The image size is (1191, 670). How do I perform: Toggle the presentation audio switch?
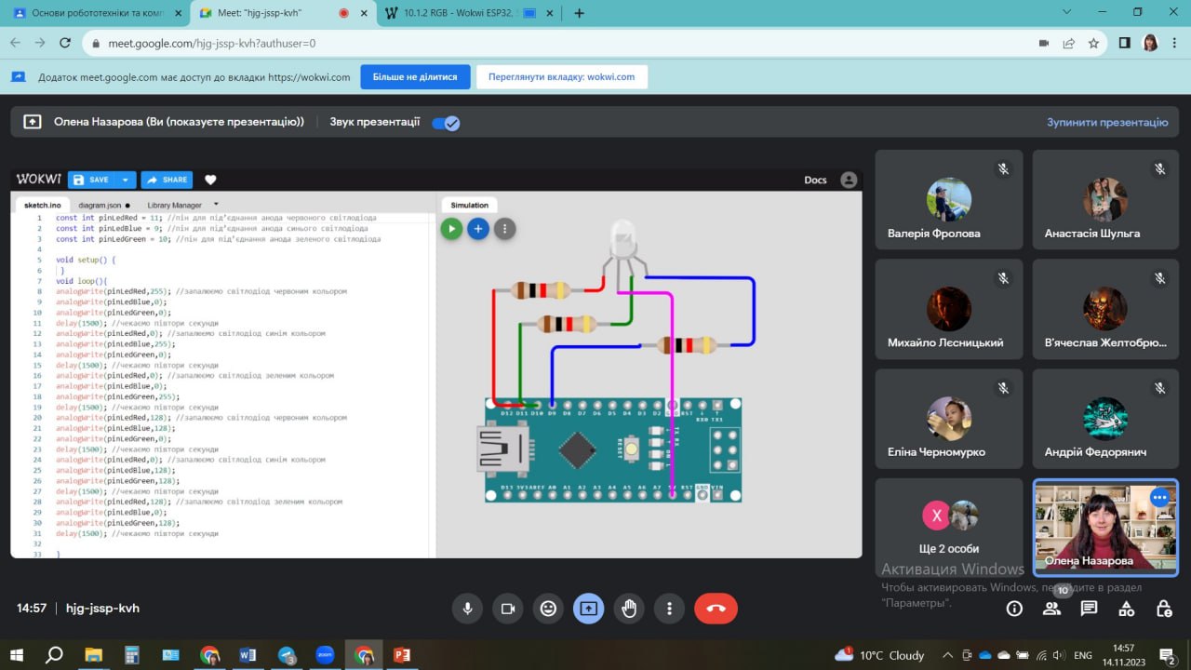pos(446,123)
